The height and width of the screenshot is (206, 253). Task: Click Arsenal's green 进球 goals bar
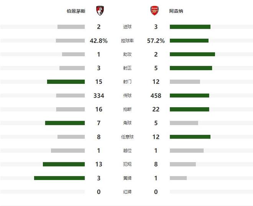point(190,27)
